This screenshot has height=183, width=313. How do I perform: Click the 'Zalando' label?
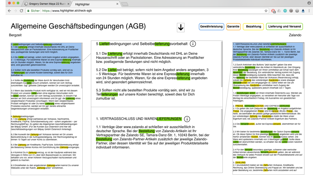(295, 35)
